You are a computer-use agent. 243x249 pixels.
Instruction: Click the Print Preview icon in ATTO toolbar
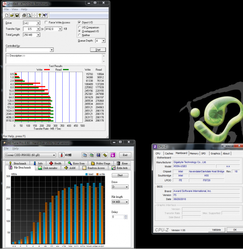[x=29, y=15]
